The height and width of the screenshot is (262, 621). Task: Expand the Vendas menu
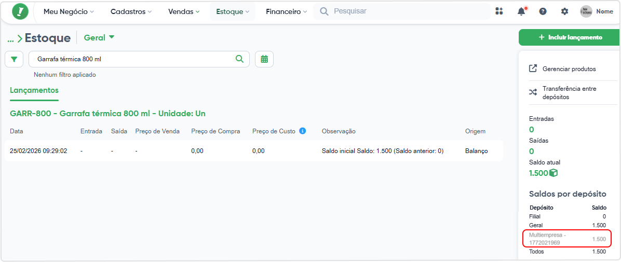(x=184, y=12)
